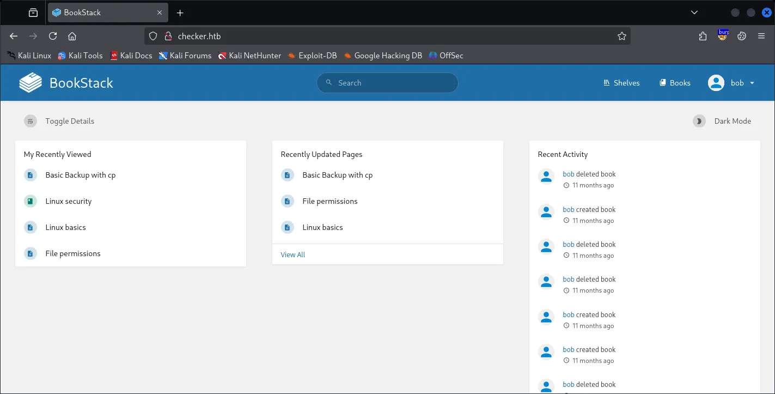Image resolution: width=775 pixels, height=394 pixels.
Task: Expand the bob user dropdown arrow
Action: (752, 83)
